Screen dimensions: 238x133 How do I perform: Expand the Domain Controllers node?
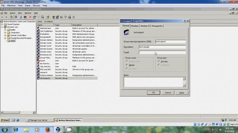pos(5,35)
